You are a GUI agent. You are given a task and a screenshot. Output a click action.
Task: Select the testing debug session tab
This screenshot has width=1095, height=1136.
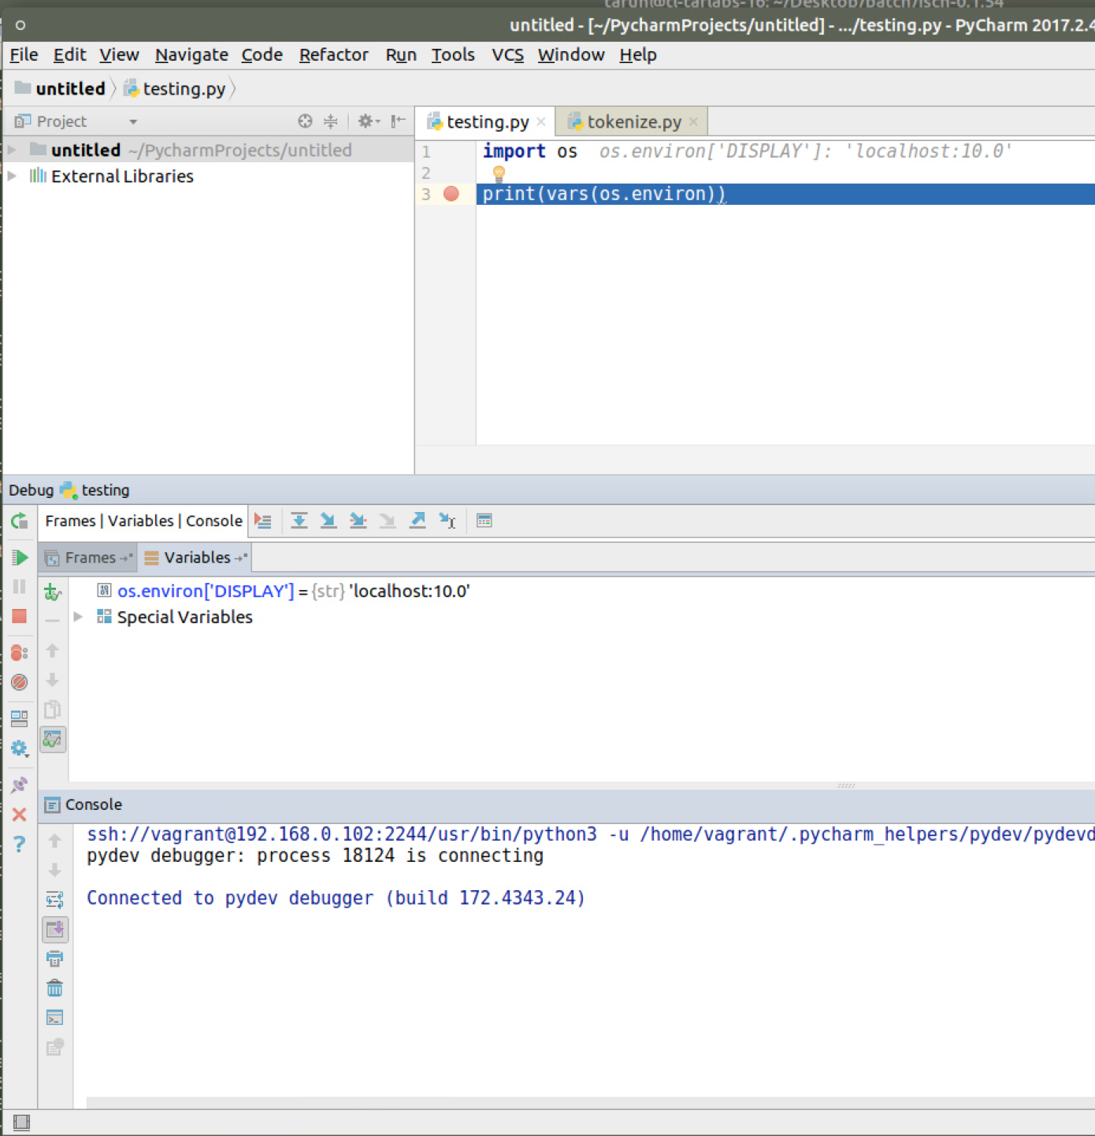coord(95,490)
